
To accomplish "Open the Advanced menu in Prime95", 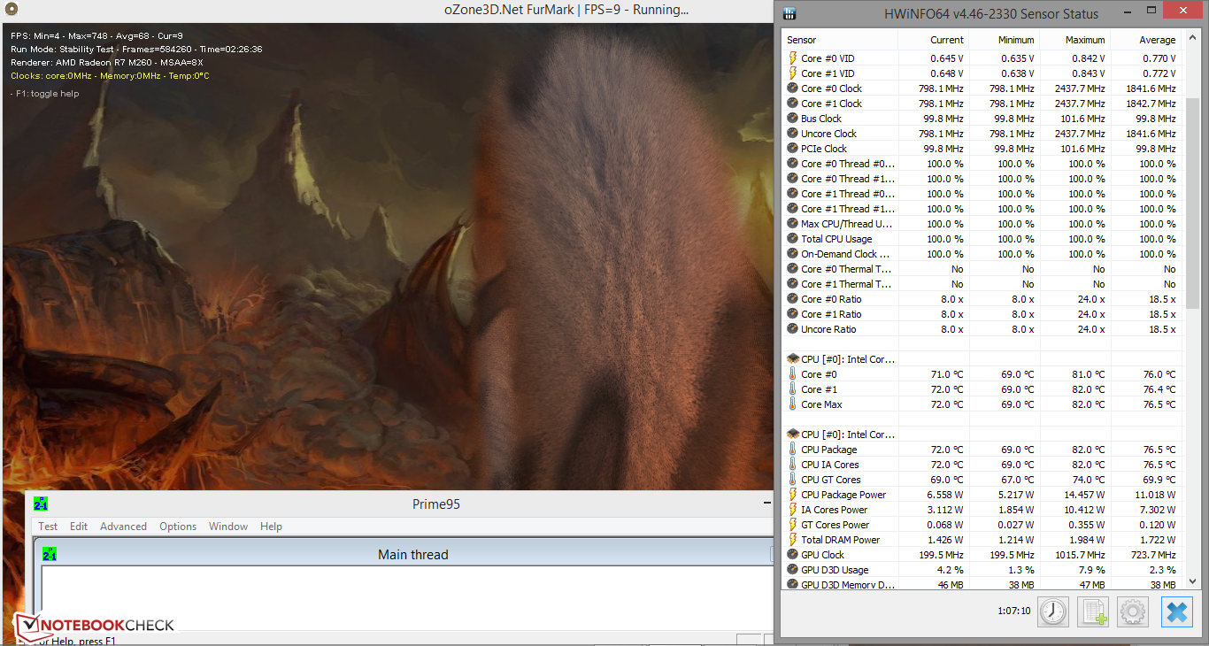I will tap(123, 527).
